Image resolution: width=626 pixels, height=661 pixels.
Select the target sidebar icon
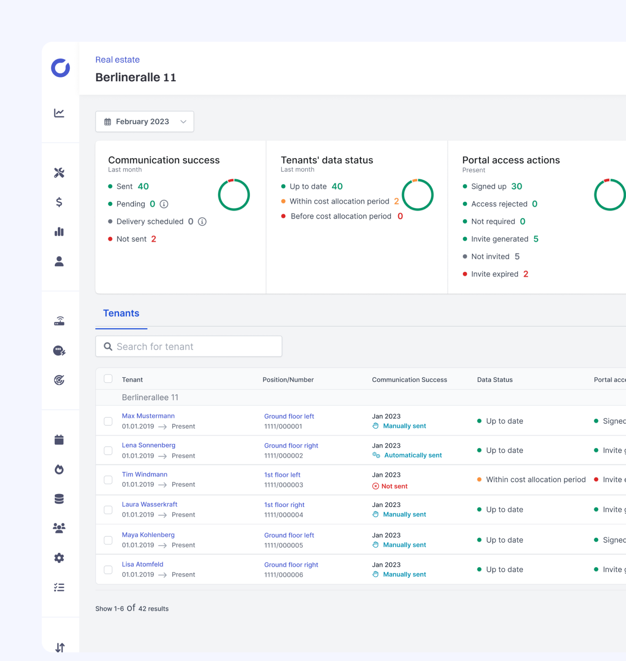[x=59, y=380]
